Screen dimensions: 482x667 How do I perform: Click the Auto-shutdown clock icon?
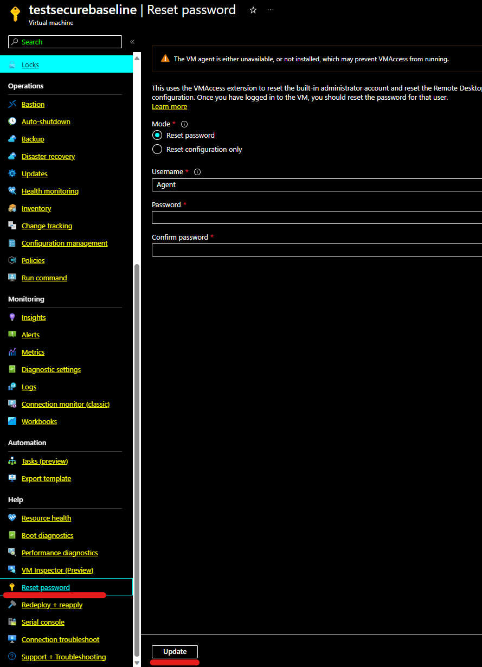pos(13,121)
